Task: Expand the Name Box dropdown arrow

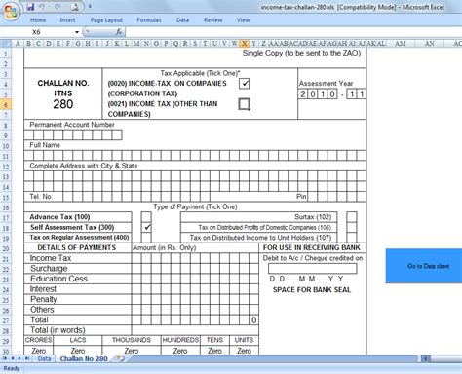Action: pos(77,32)
